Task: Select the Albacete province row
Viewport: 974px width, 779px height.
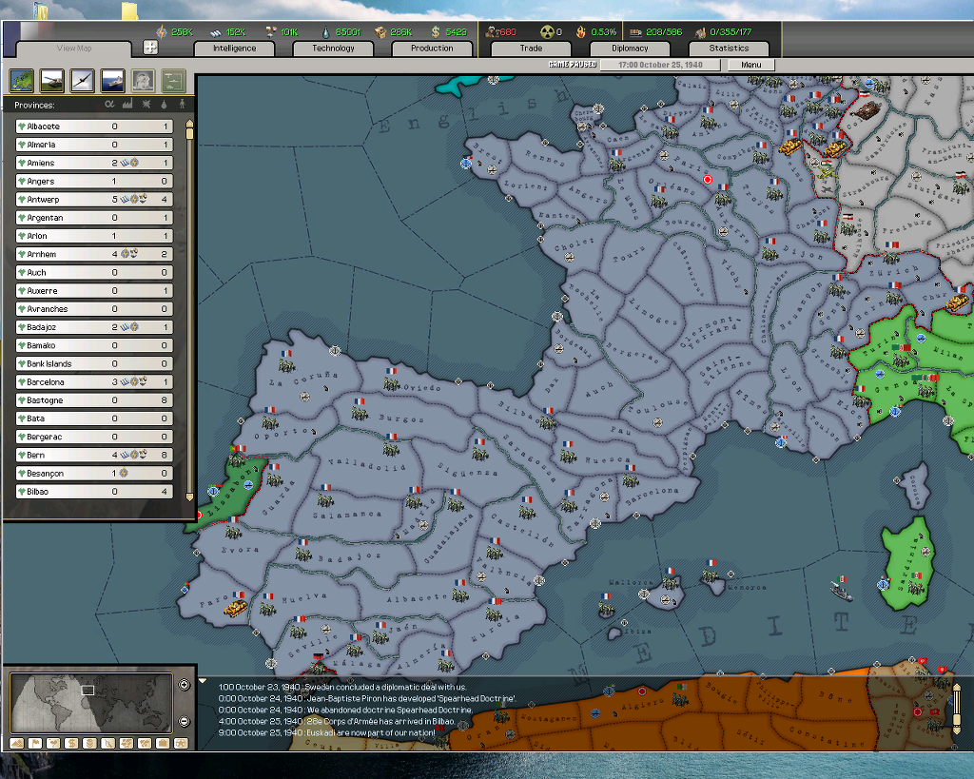Action: click(94, 127)
